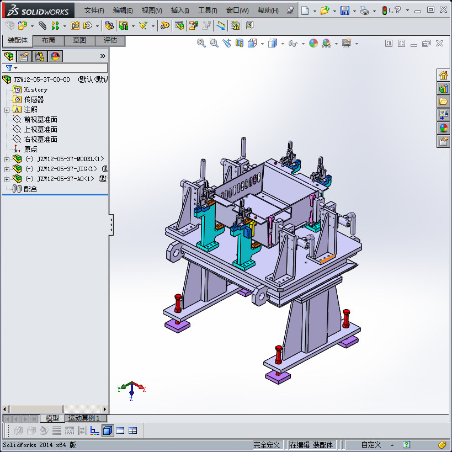This screenshot has width=452, height=452.
Task: Open the 视图(V) menu
Action: pyautogui.click(x=152, y=10)
